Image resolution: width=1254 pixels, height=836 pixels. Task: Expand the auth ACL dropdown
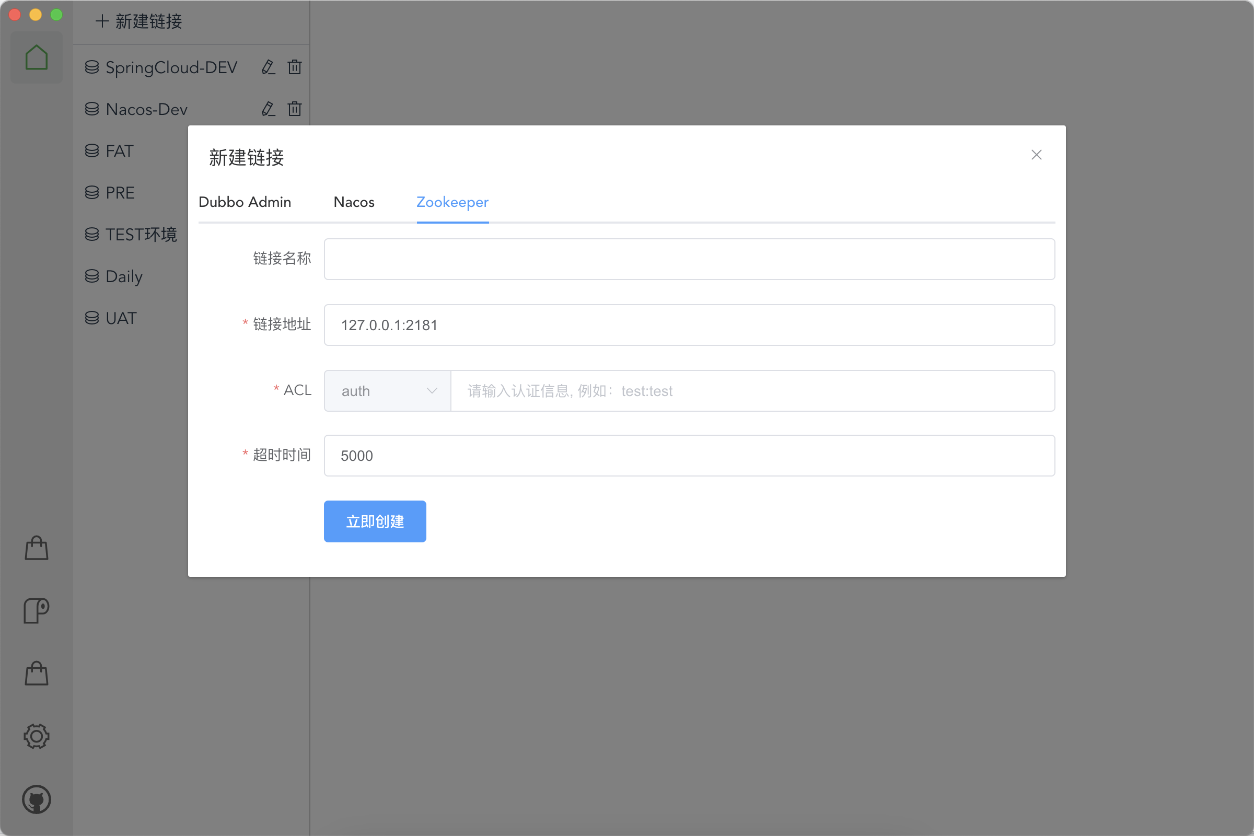tap(388, 391)
